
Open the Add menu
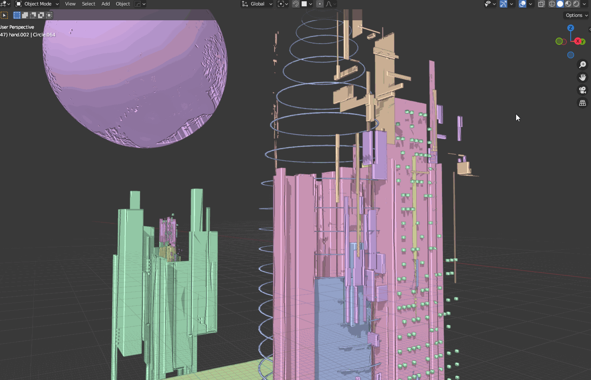pyautogui.click(x=105, y=4)
